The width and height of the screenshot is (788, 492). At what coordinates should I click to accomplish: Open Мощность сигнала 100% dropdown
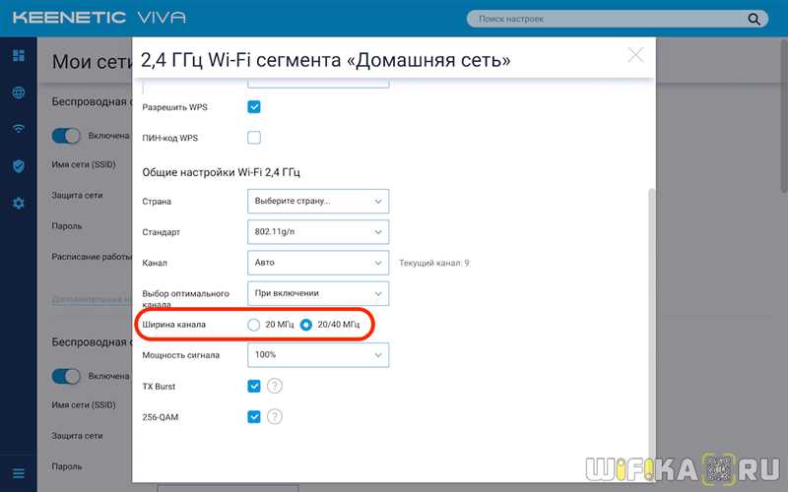318,355
